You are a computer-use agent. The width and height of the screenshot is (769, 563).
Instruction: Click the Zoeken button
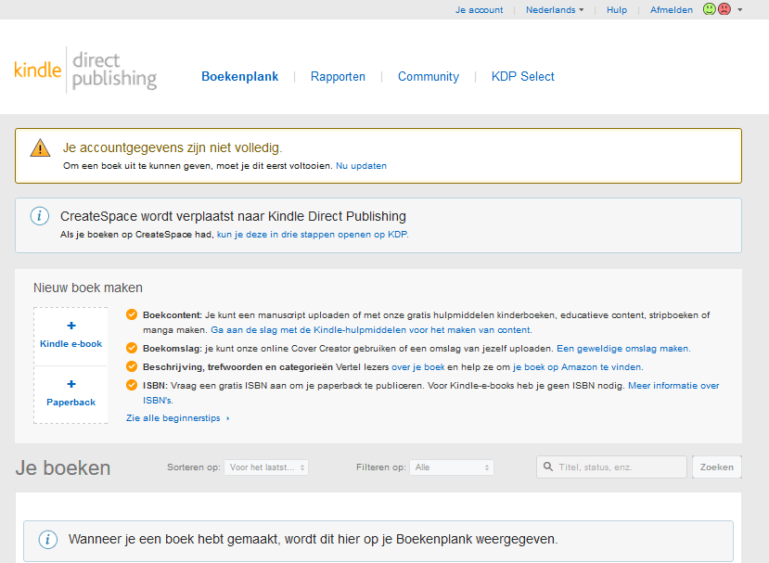coord(716,467)
